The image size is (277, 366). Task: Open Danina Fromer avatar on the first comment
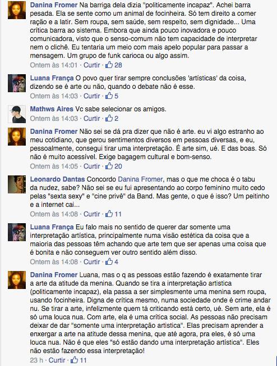(17, 10)
